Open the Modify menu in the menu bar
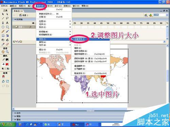This screenshot has height=127, width=170. [x=40, y=6]
